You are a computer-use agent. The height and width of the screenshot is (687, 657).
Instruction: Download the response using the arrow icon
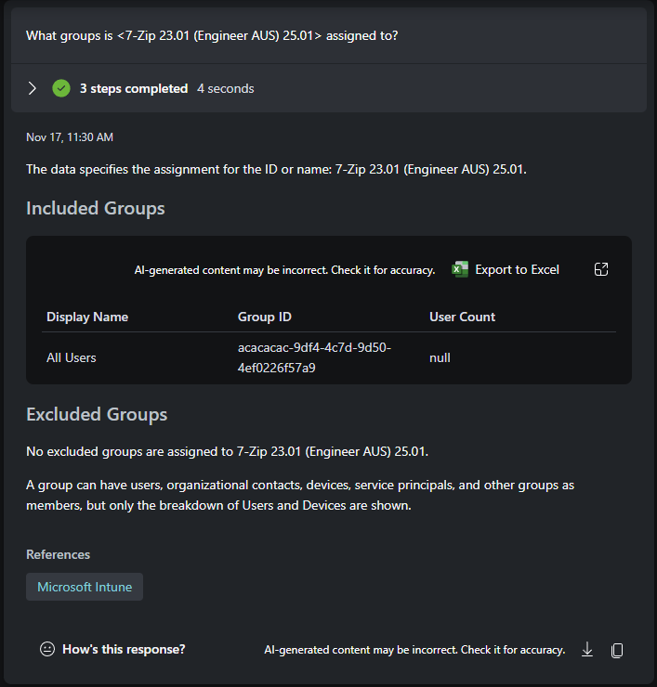click(587, 650)
